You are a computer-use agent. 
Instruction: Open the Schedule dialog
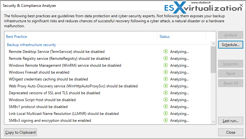pos(230,45)
